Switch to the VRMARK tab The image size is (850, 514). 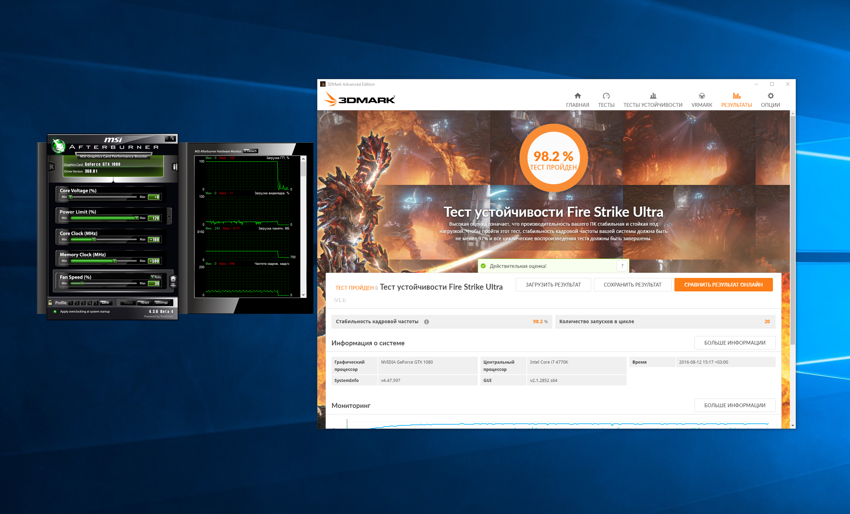tap(702, 100)
